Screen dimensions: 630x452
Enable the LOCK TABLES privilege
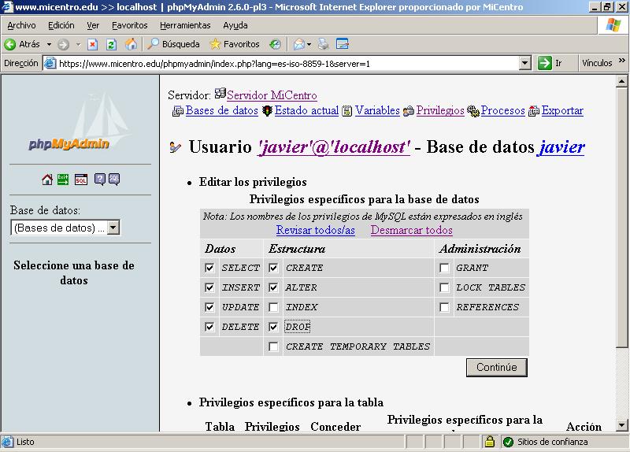point(444,287)
